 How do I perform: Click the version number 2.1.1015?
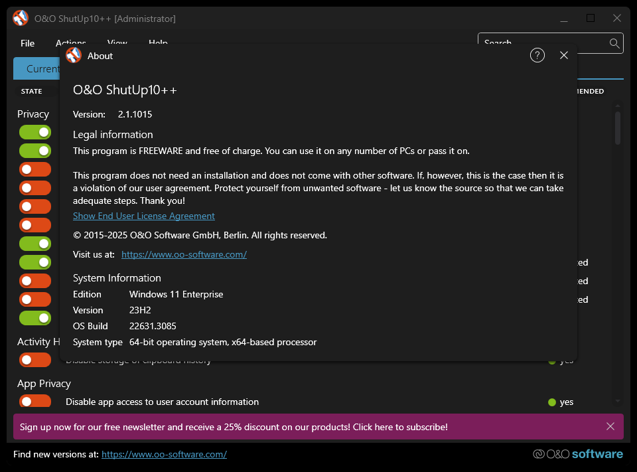click(135, 114)
